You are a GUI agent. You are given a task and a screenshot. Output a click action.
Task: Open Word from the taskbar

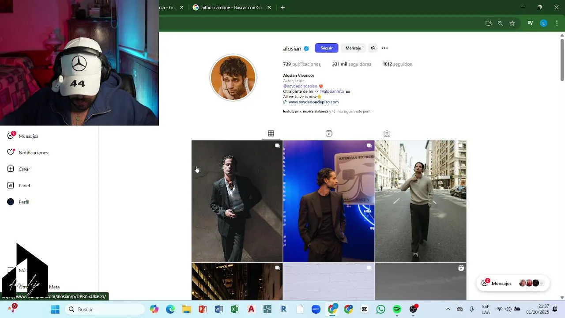218,309
